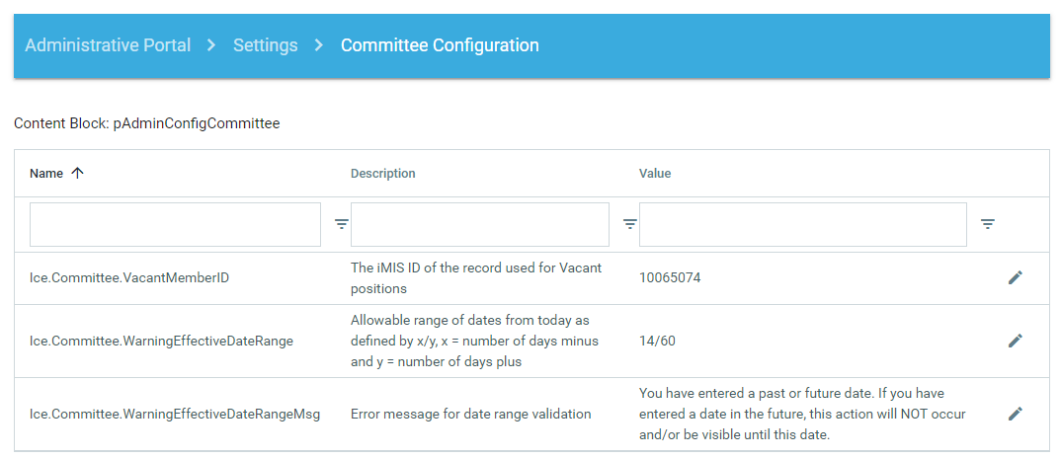Screen dimensions: 1061x459
Task: Navigate to Settings in the breadcrumb
Action: coord(265,45)
